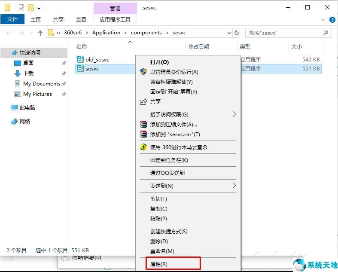
Task: Click the 桌面 desktop icon
Action: [x=18, y=63]
